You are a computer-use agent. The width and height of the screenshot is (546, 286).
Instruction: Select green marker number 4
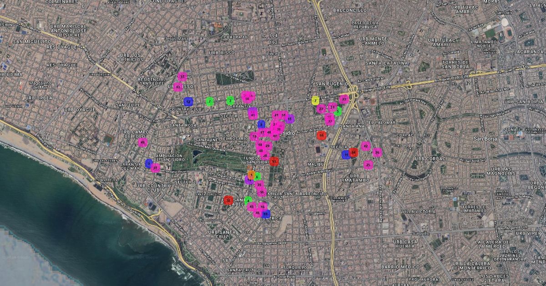point(248,200)
